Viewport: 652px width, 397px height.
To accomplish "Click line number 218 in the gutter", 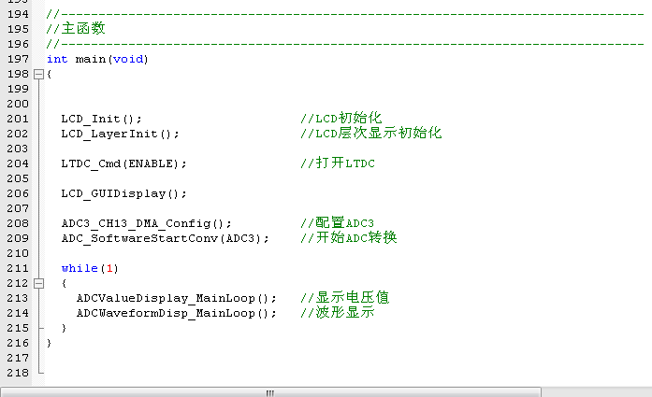I will pos(17,373).
